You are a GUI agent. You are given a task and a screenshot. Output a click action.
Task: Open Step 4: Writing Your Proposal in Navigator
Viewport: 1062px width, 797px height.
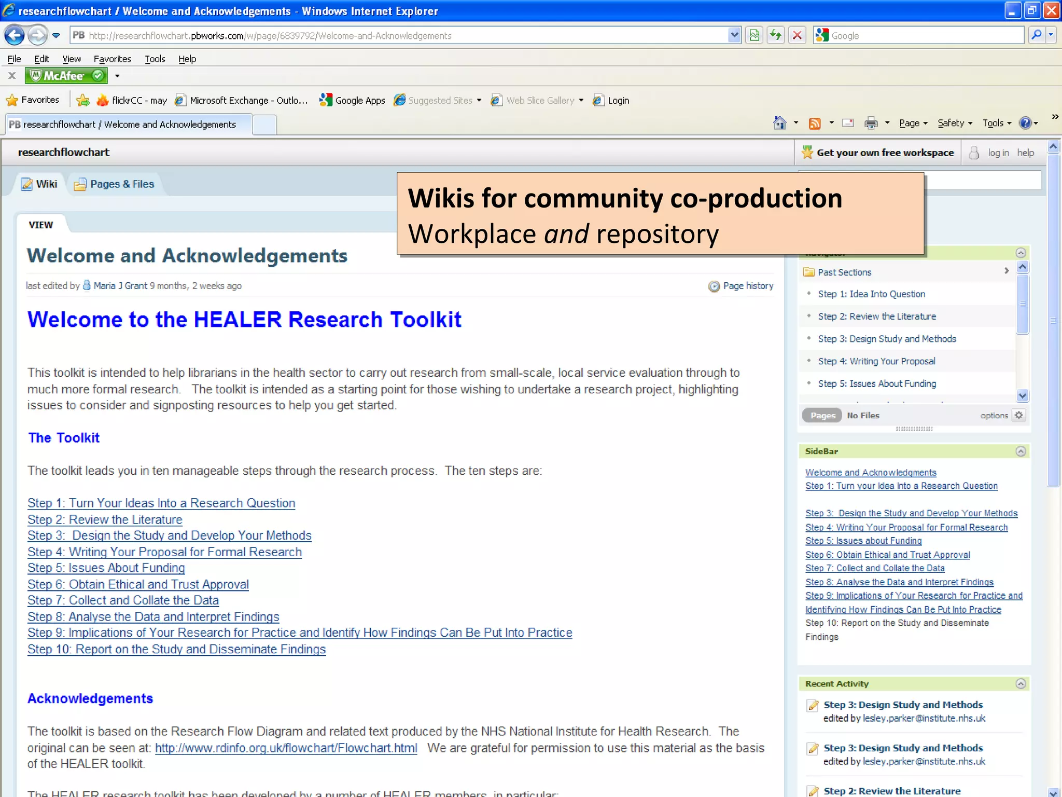click(876, 361)
